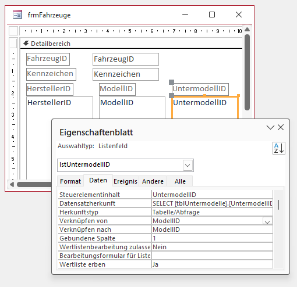Open the lstUntermodellID object selector dropdown

click(188, 166)
